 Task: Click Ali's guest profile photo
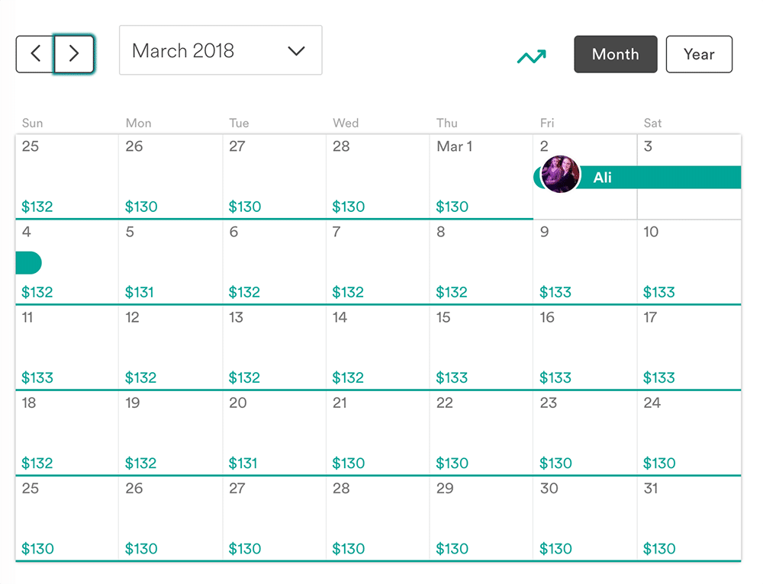tap(561, 175)
